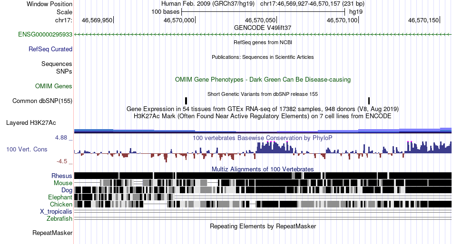Click Short Genetic Variants from dbSNP title
Viewport: 452px width, 244px height.
[263, 94]
